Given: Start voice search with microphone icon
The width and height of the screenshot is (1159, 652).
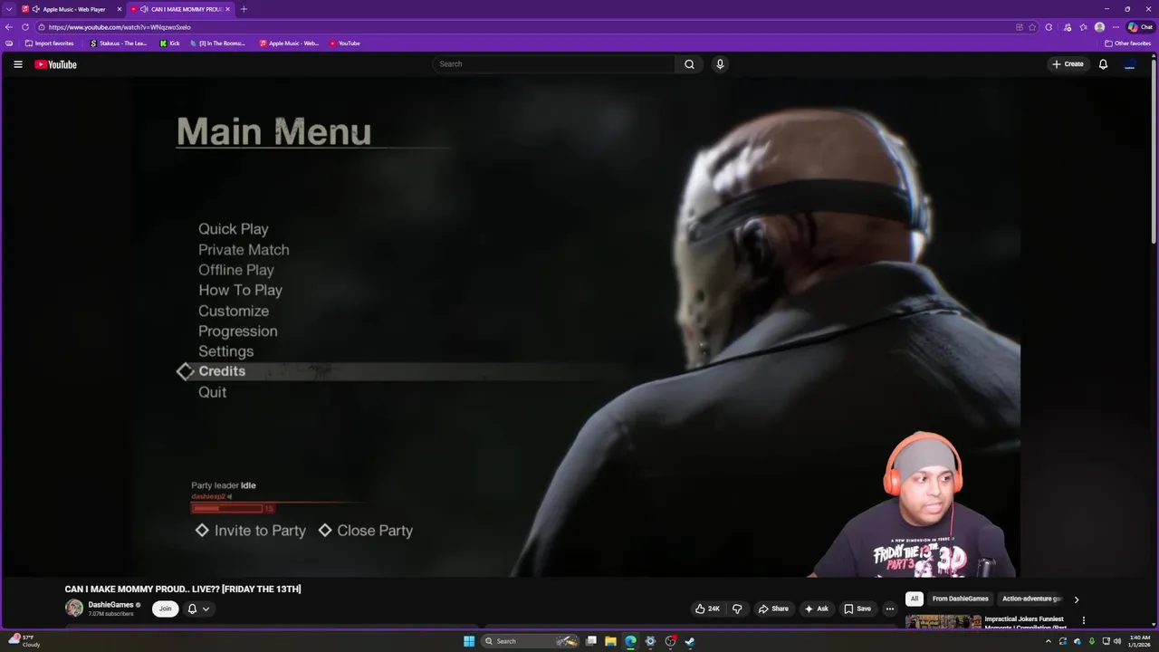Looking at the screenshot, I should coord(720,64).
